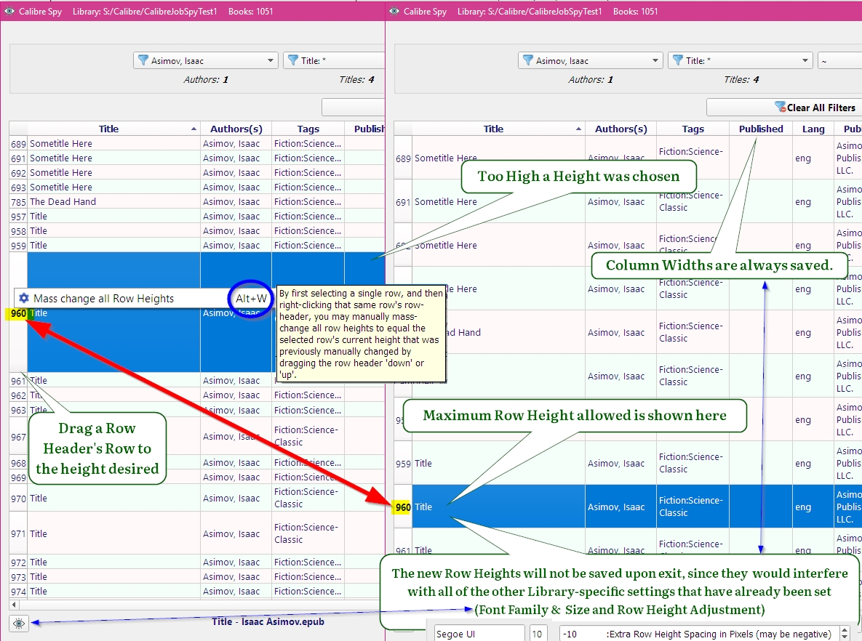Viewport: 862px width, 641px height.
Task: Click funnel icon in left window's Title filter
Action: coord(293,60)
